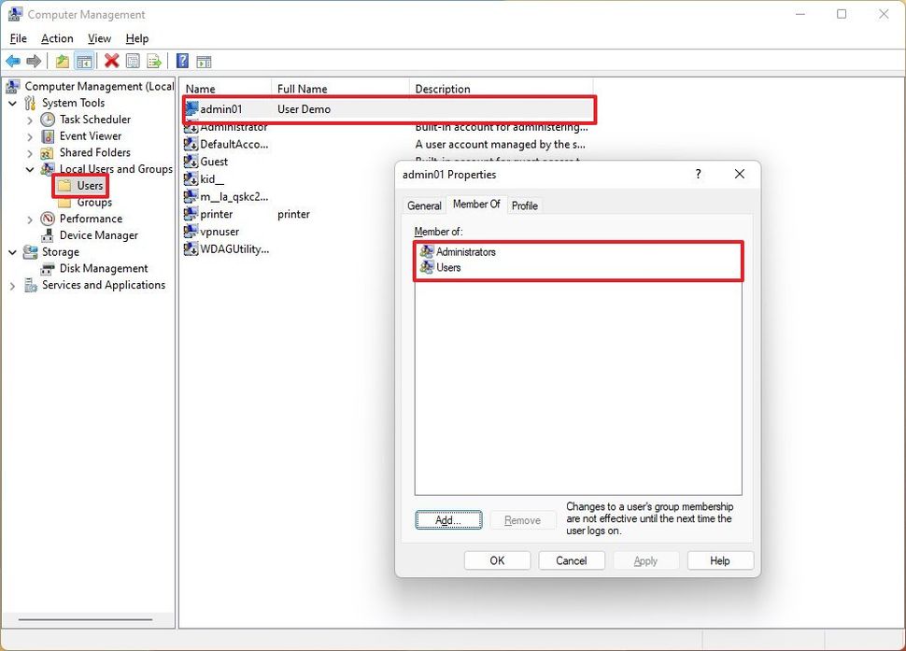Click the Back navigation arrow icon

13,61
